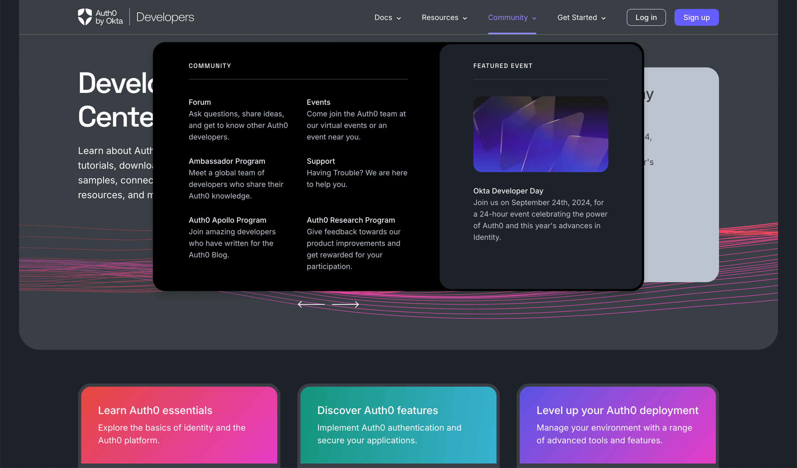
Task: Open the Learn Auth0 essentials card
Action: coord(179,425)
